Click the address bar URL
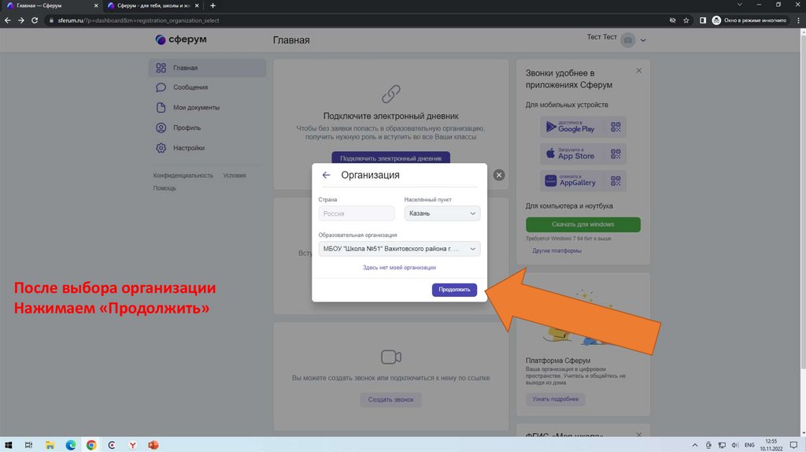Image resolution: width=806 pixels, height=452 pixels. (x=139, y=20)
